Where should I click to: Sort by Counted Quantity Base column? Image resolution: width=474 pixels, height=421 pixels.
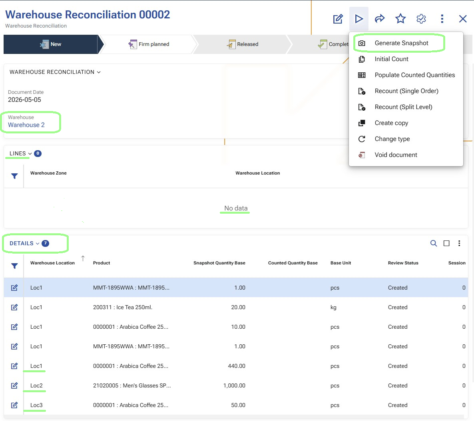pos(293,263)
